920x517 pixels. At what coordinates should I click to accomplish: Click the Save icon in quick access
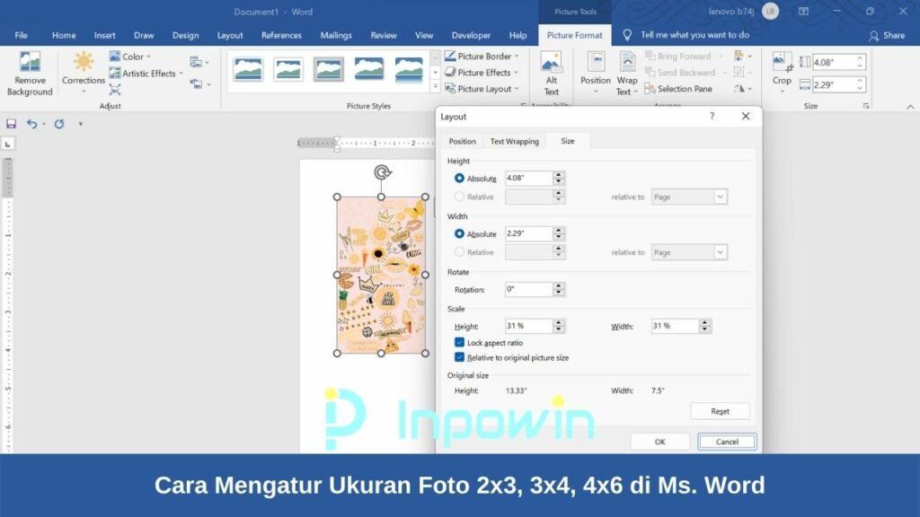coord(11,124)
